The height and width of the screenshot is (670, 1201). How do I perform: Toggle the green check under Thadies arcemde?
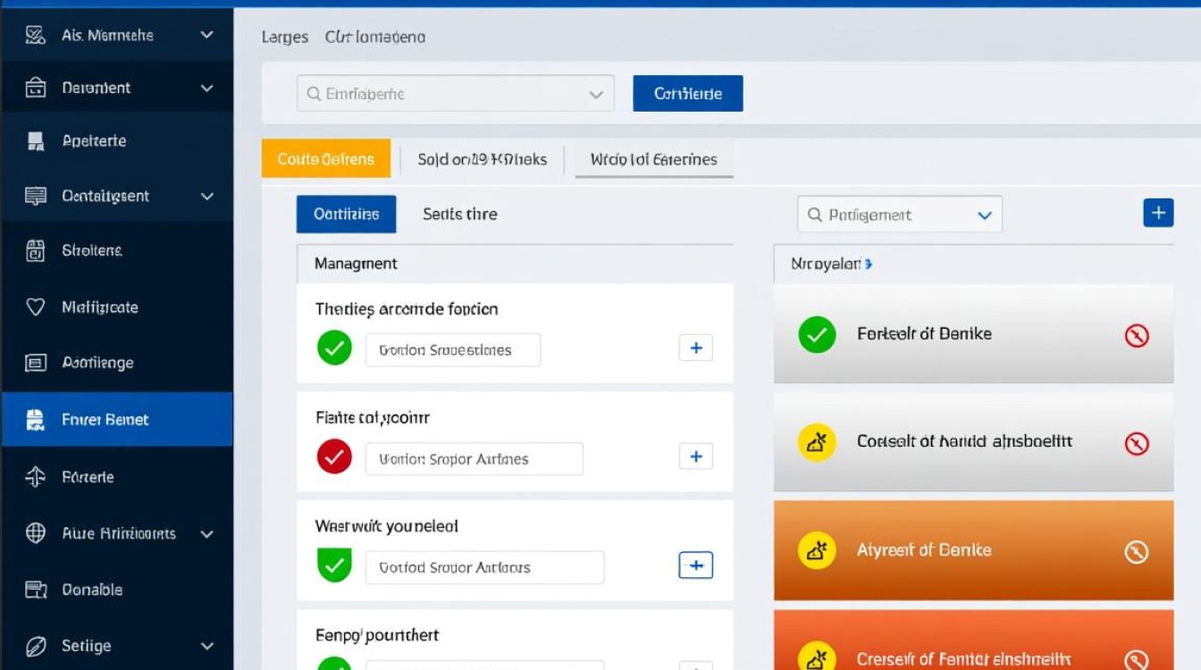click(x=334, y=348)
